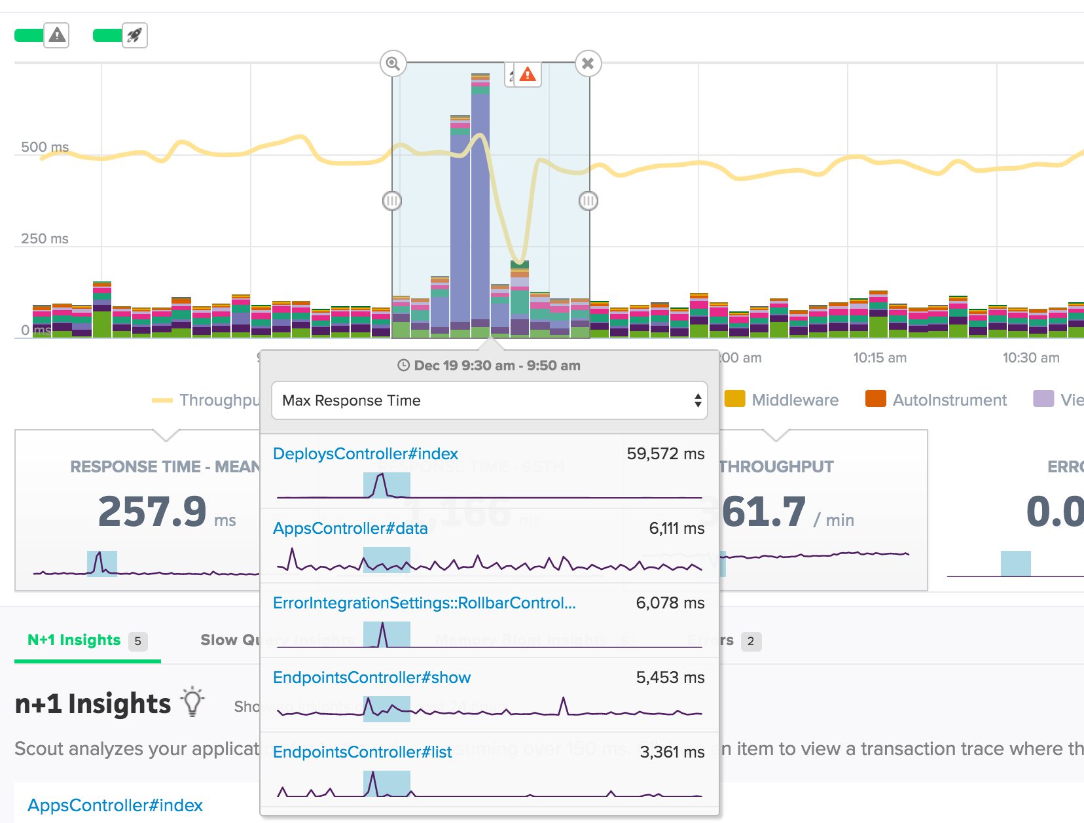This screenshot has width=1084, height=823.
Task: Open ErrorIntegrationSettings::RollbarControl endpoint link
Action: click(x=424, y=603)
